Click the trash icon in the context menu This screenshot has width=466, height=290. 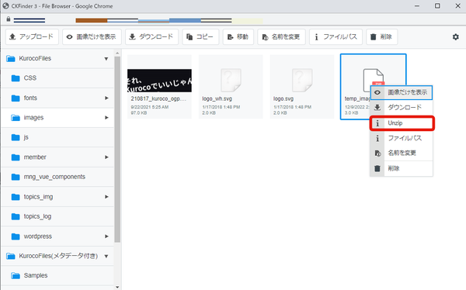pos(377,168)
